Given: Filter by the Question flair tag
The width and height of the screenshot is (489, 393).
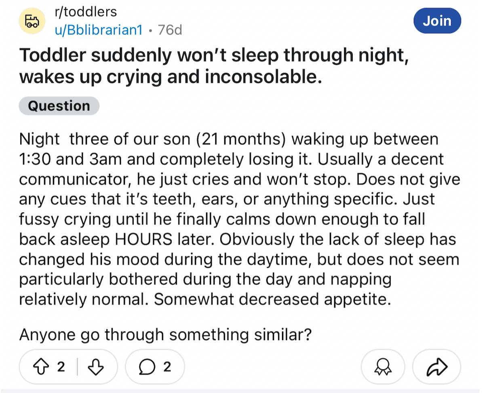Looking at the screenshot, I should (x=59, y=106).
